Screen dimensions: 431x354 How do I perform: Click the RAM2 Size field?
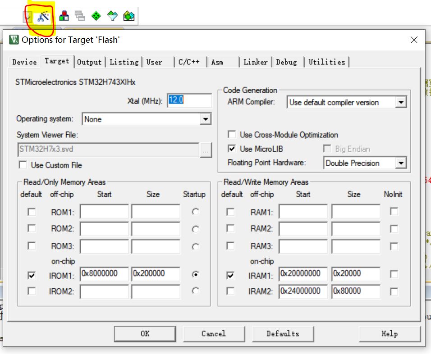click(356, 229)
